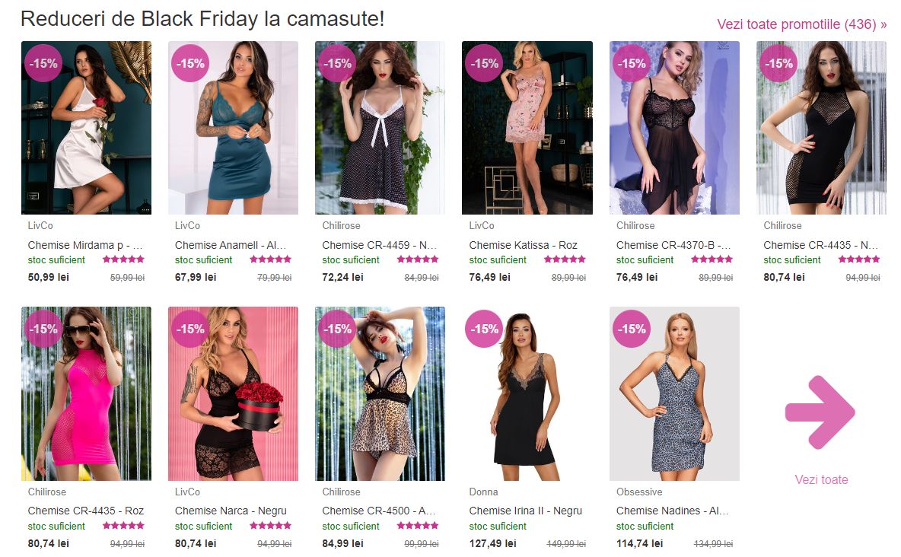Click the Donna brand label
Image resolution: width=901 pixels, height=557 pixels.
coord(483,492)
